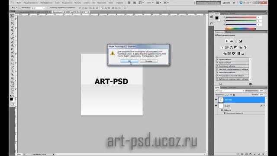Viewport: 277px width, 156px height.
Task: Open the Обычные blend mode dropdown
Action: point(230,91)
